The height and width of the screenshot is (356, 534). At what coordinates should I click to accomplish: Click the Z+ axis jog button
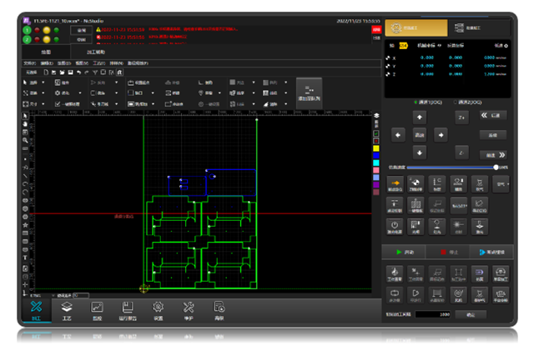pyautogui.click(x=461, y=117)
